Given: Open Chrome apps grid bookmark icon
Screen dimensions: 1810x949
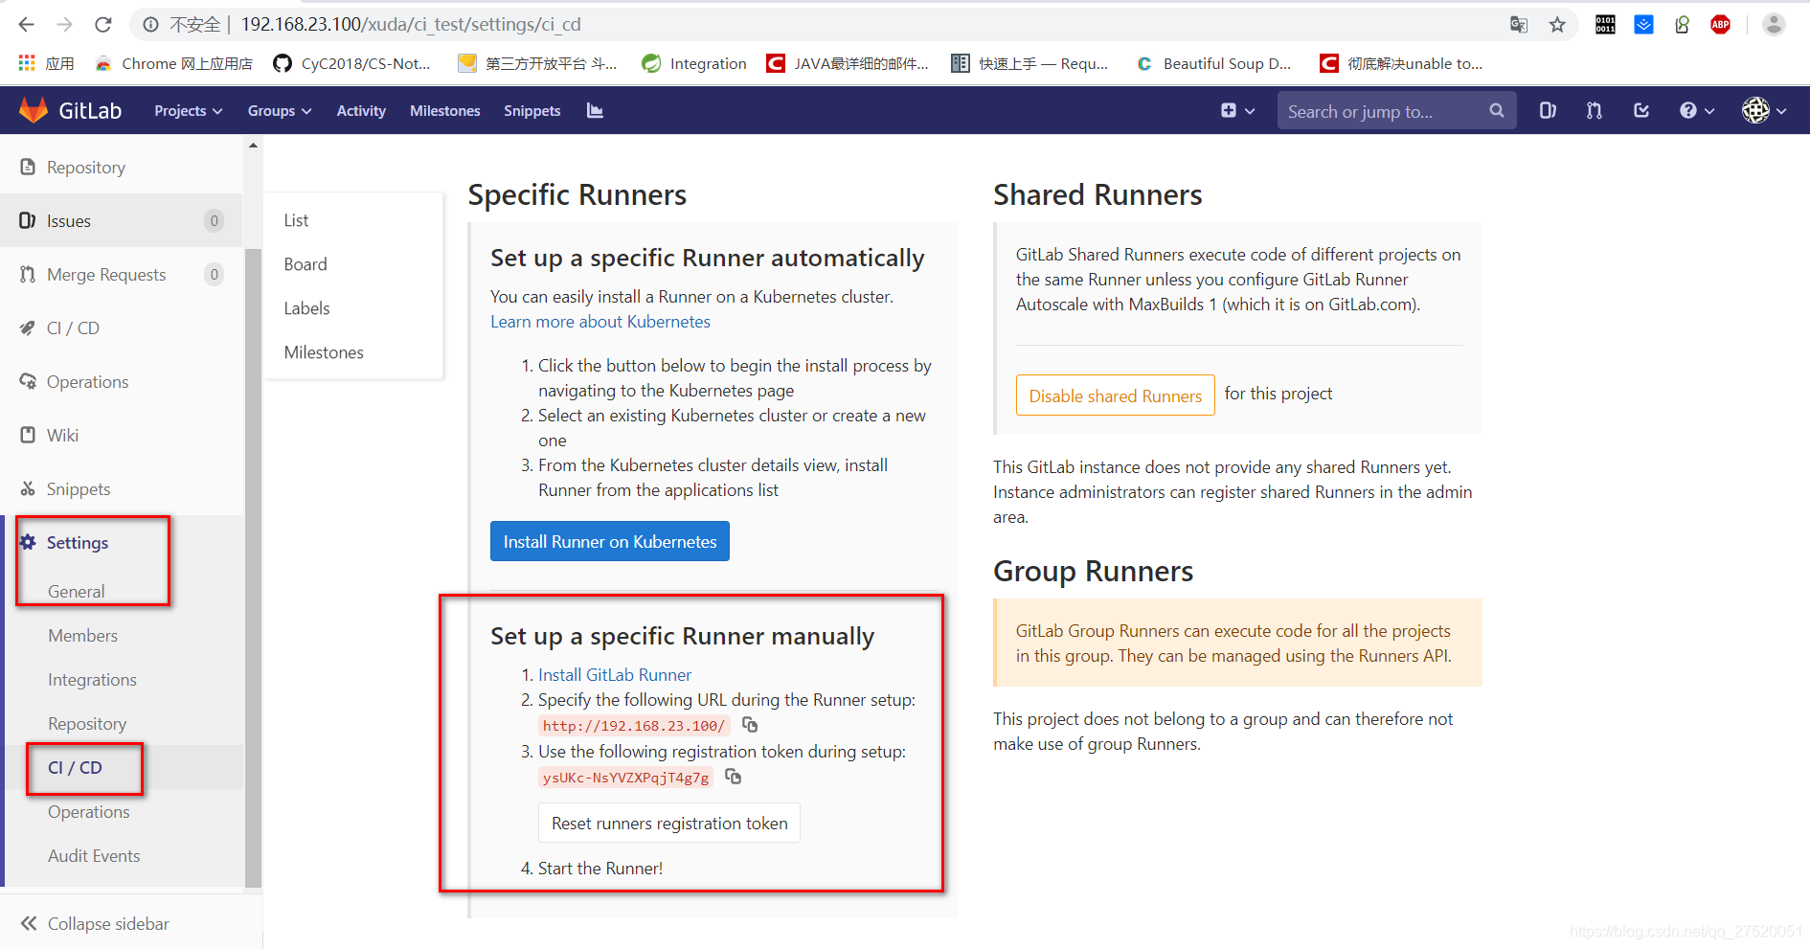Looking at the screenshot, I should pyautogui.click(x=27, y=63).
